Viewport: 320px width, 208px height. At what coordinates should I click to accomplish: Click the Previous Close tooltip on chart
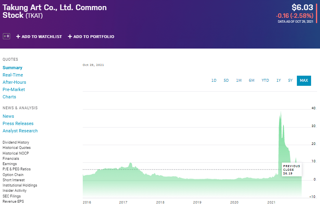(292, 170)
